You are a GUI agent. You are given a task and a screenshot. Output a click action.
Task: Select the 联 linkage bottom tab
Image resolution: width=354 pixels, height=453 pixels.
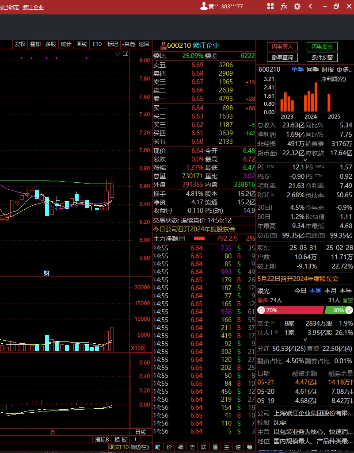point(204,447)
